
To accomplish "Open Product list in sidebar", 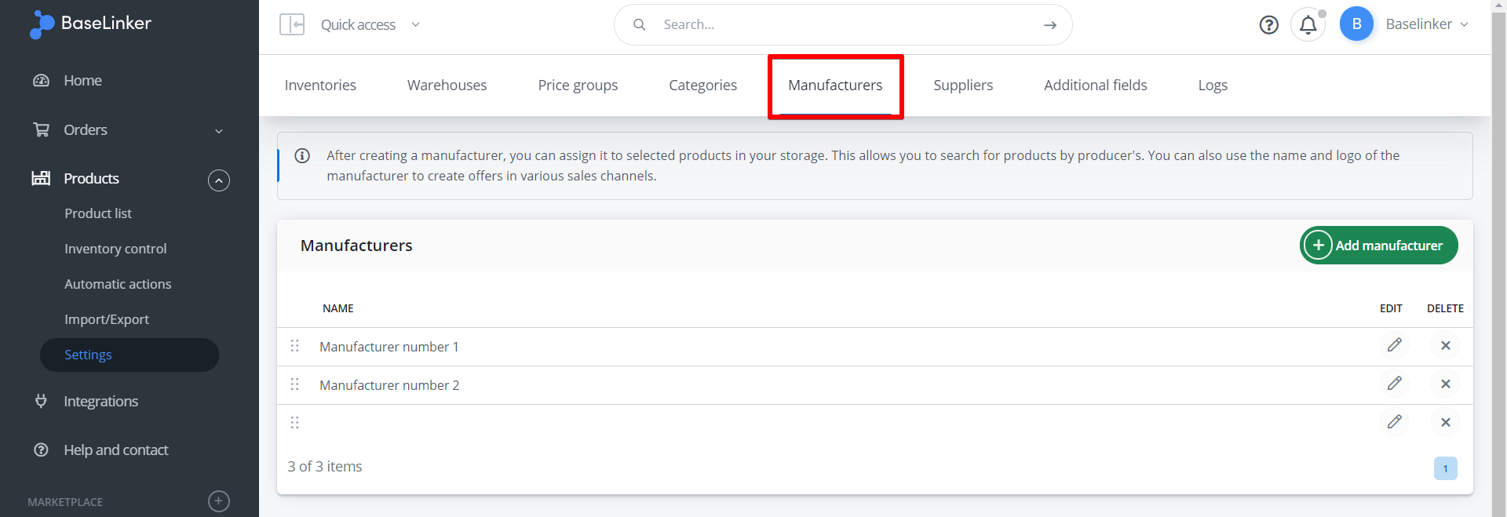I will coord(98,213).
